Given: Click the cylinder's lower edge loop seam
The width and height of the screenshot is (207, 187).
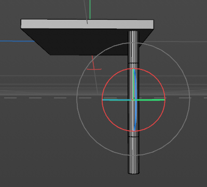Looking at the screenshot, I should [133, 137].
